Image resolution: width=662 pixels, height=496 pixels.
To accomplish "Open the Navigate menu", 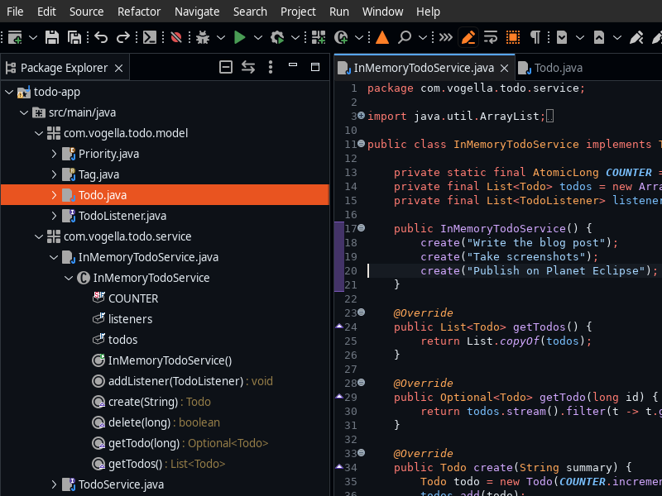I will point(197,12).
